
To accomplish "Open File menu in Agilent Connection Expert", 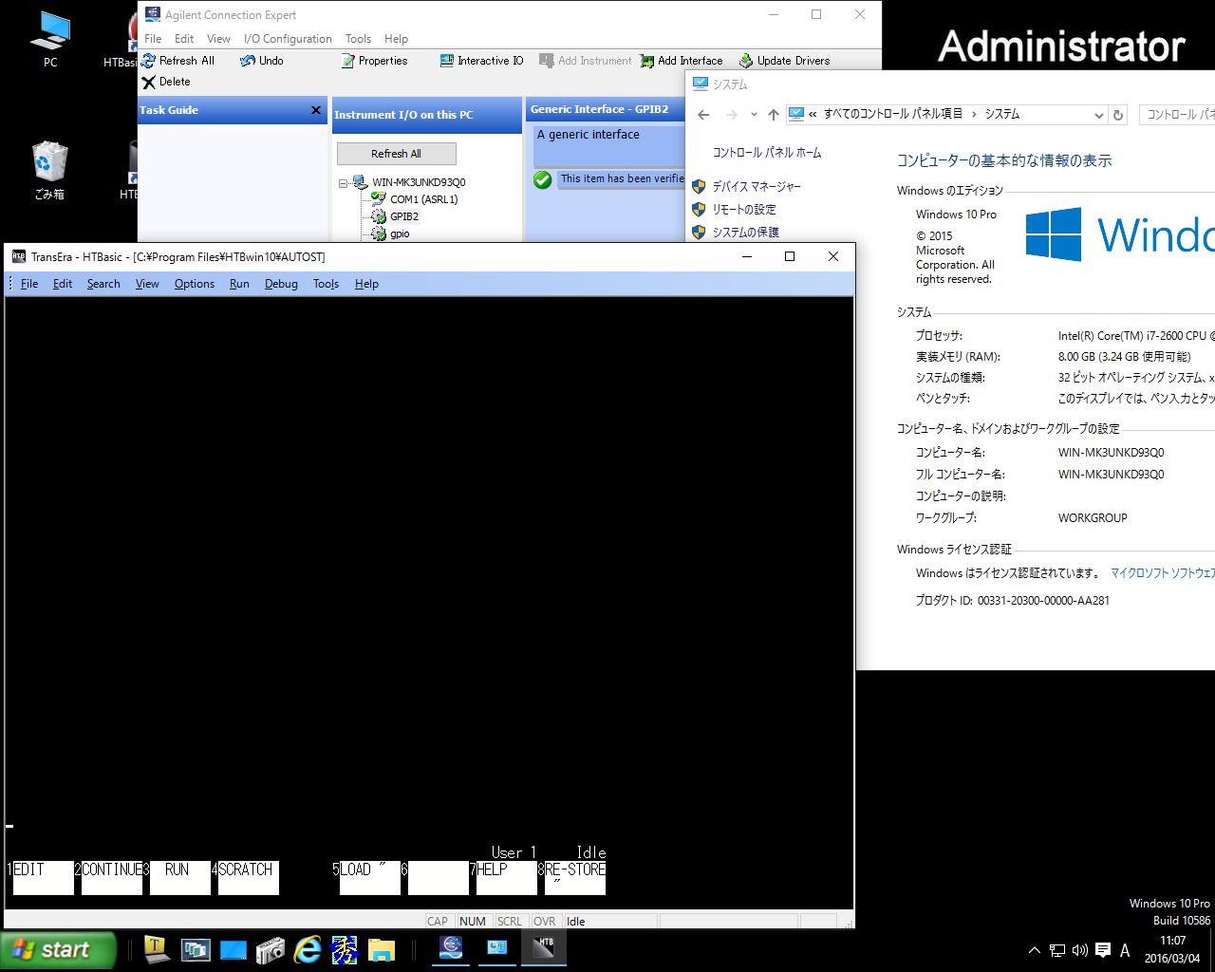I will click(153, 39).
